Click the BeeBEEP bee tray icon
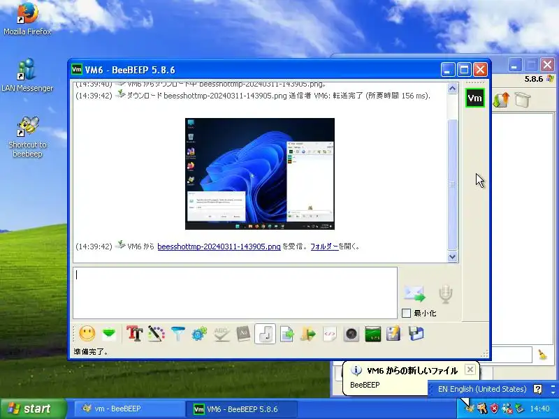The height and width of the screenshot is (419, 559). coord(470,409)
